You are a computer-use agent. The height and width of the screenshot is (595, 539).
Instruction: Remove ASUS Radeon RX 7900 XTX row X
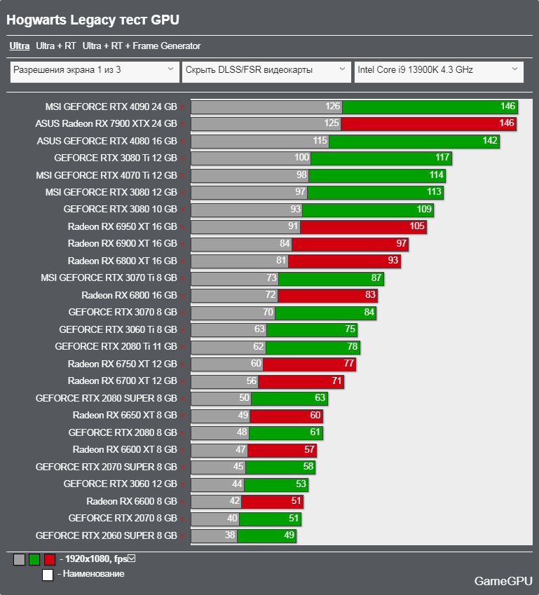(x=182, y=124)
